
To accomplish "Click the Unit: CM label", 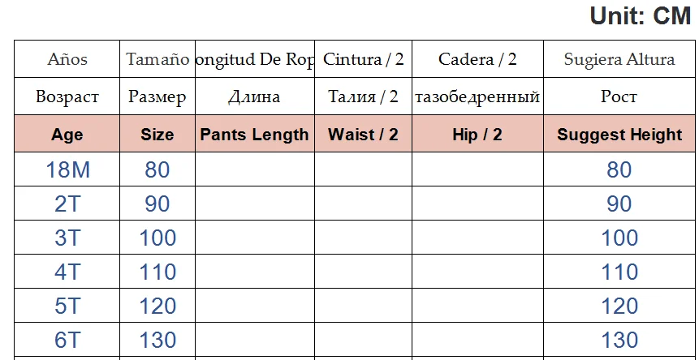I will pyautogui.click(x=640, y=16).
